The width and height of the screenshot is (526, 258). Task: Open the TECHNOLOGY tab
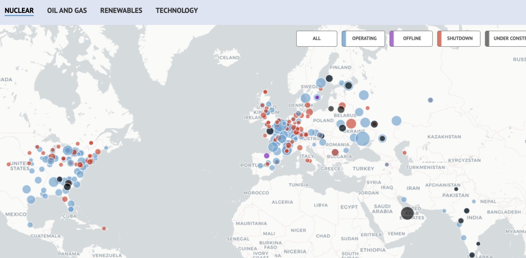(176, 11)
